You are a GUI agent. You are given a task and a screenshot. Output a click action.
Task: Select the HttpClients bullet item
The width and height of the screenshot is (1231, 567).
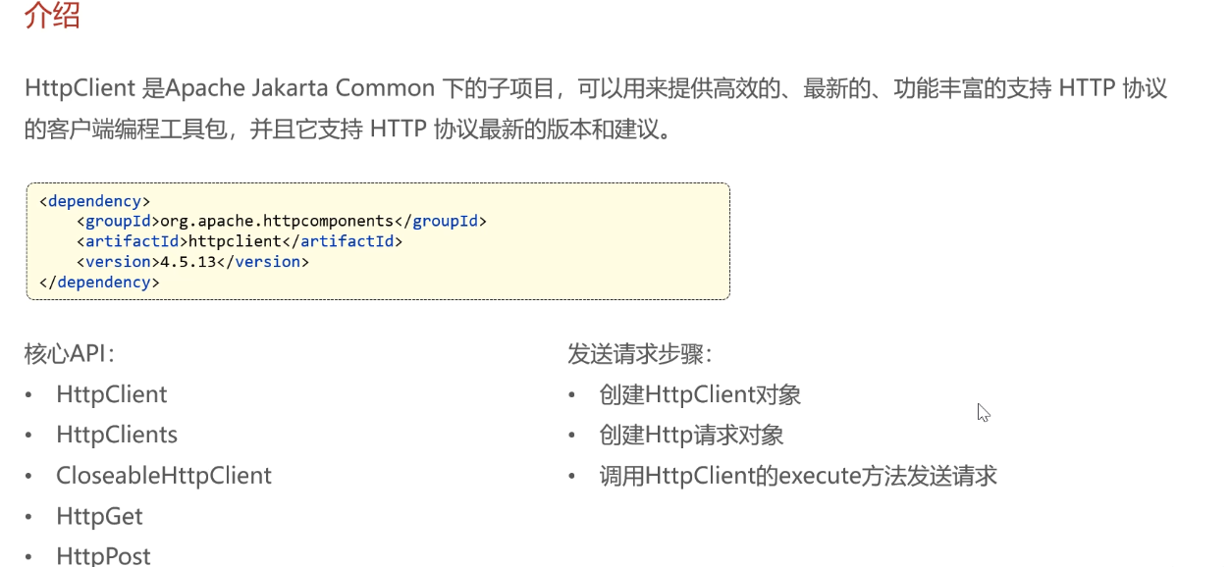[117, 435]
